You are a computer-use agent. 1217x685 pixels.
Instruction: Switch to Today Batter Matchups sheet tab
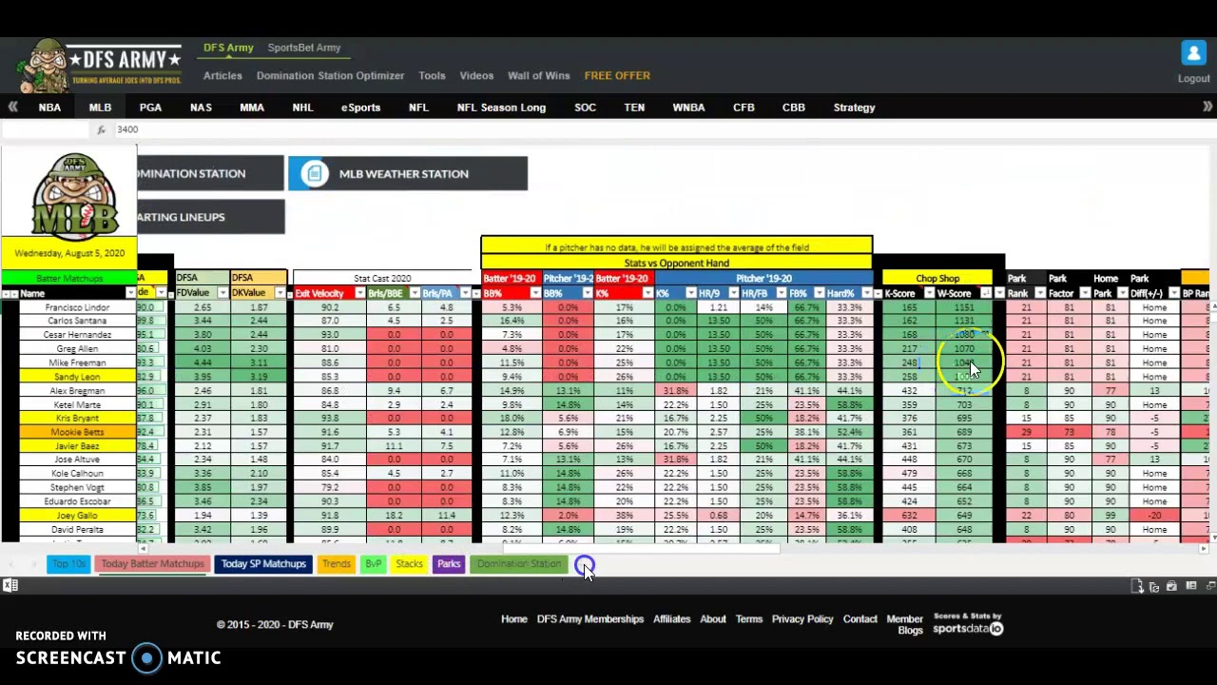[x=152, y=564]
